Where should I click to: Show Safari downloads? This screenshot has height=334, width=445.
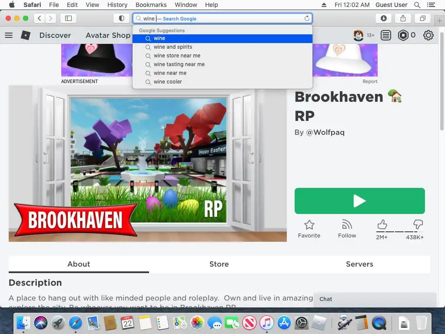tap(383, 18)
